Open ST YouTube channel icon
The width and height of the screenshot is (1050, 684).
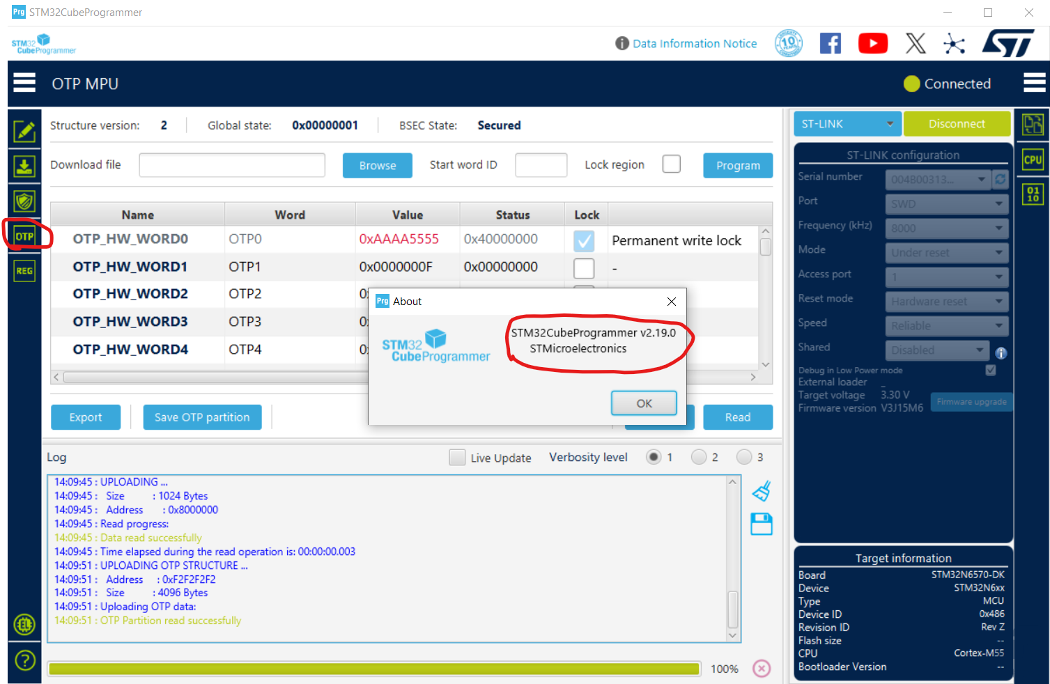873,43
